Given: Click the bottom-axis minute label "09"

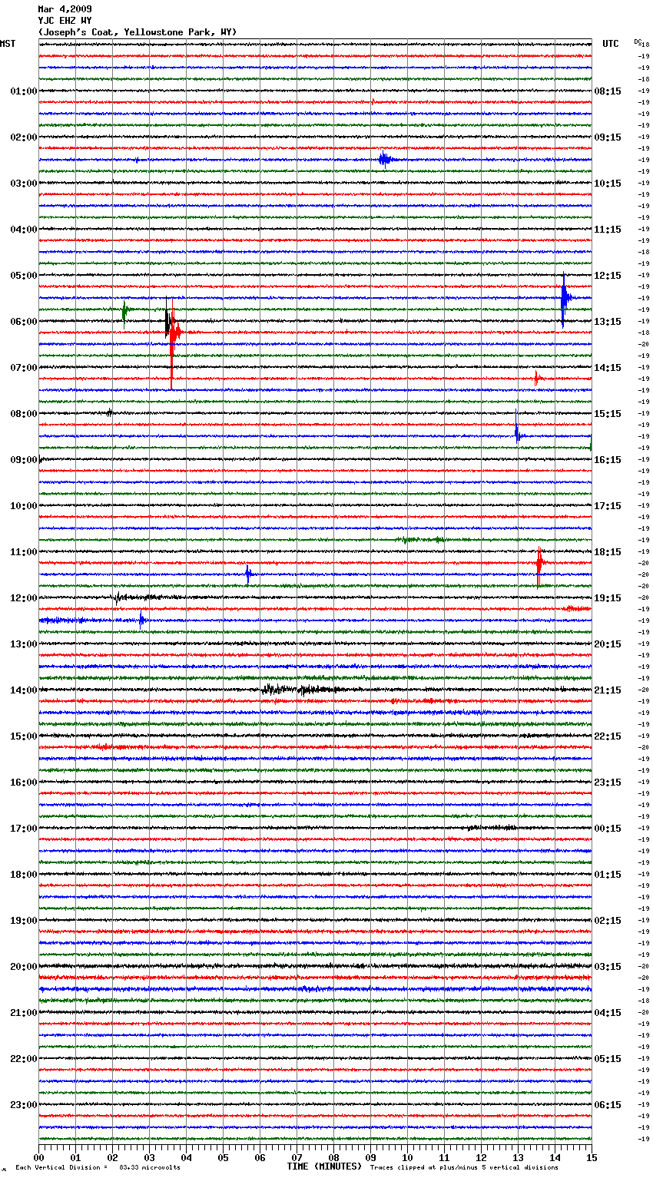Looking at the screenshot, I should [x=370, y=1157].
